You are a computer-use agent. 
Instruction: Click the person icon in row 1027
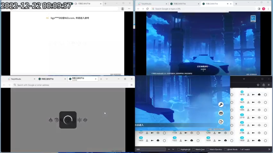pos(147,133)
